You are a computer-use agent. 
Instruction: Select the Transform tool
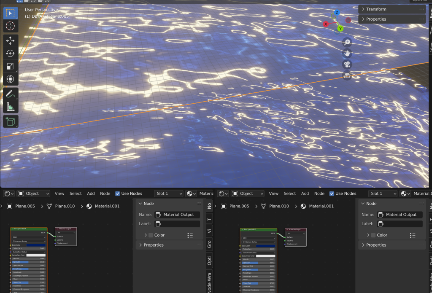(x=11, y=79)
